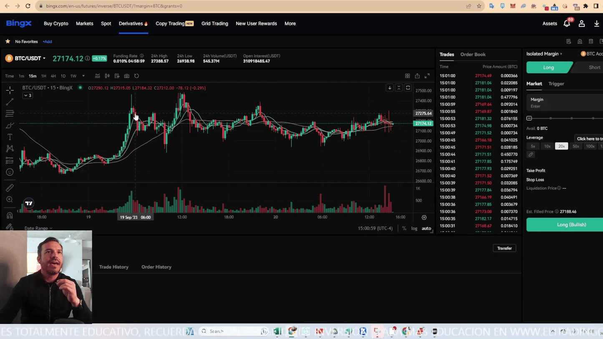Open the Date Range dropdown
The height and width of the screenshot is (339, 603).
[38, 228]
